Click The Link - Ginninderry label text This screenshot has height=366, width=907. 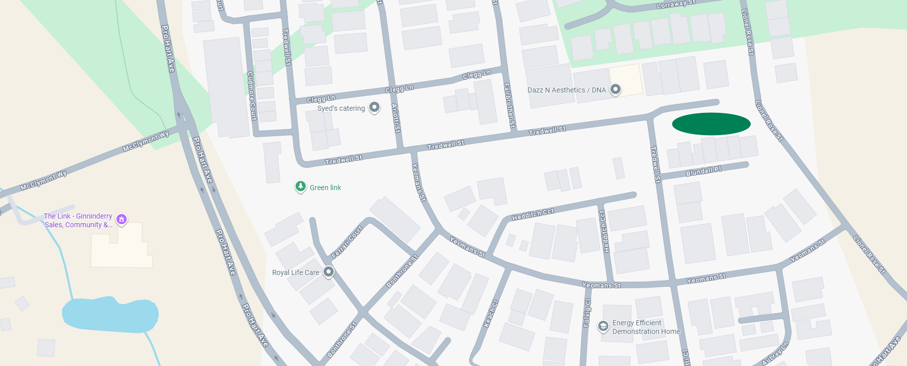(x=78, y=220)
